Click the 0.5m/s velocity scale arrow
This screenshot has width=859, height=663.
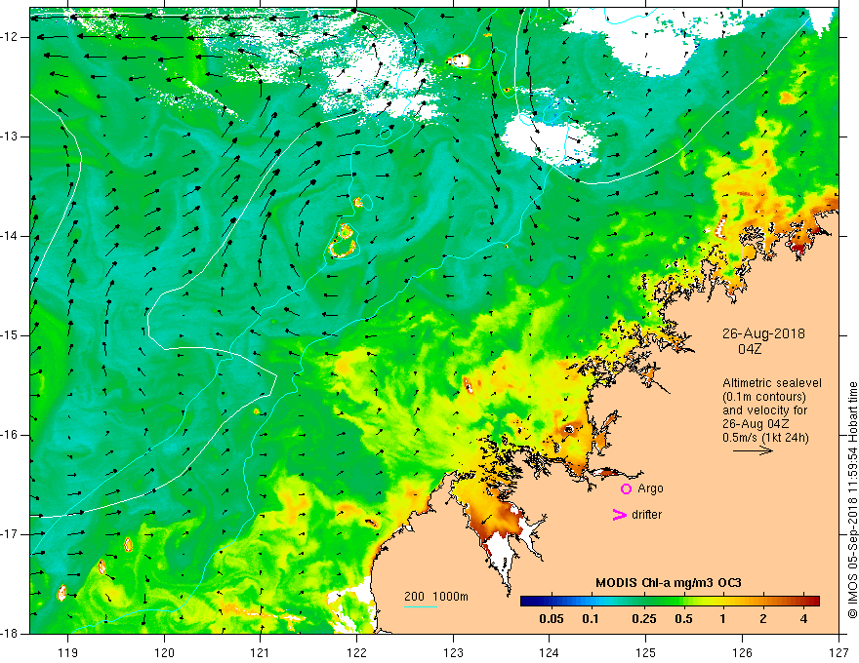click(x=753, y=450)
